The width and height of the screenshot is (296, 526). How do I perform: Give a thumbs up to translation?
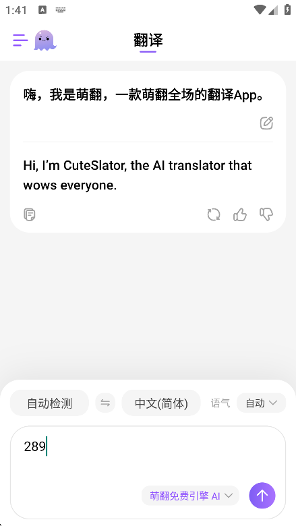[x=240, y=214]
